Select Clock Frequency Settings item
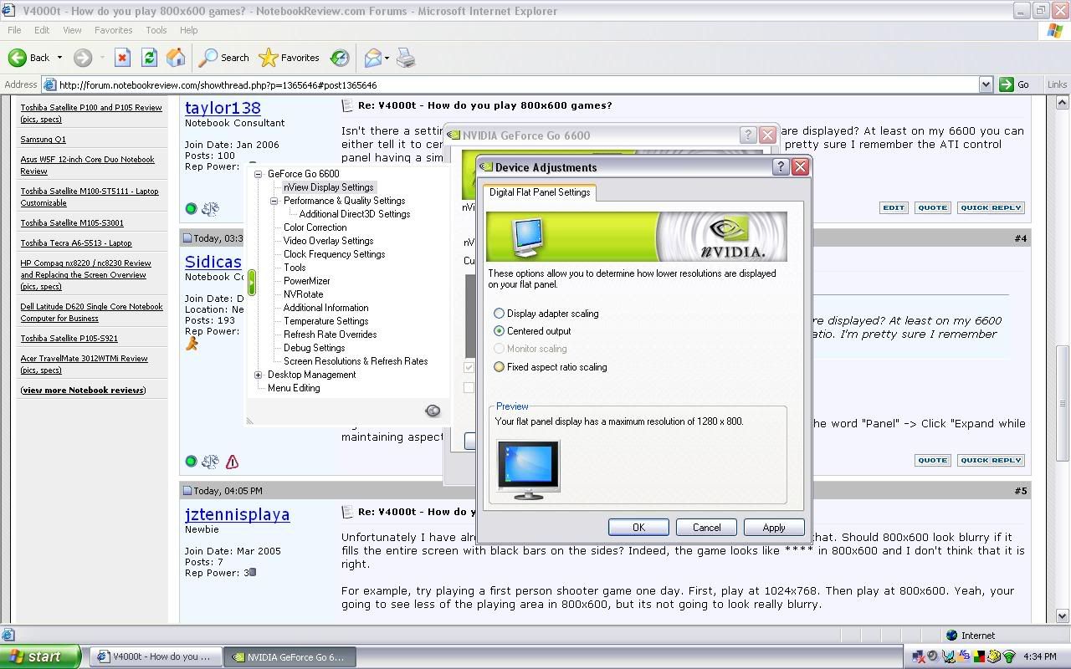Viewport: 1071px width, 669px height. click(334, 254)
